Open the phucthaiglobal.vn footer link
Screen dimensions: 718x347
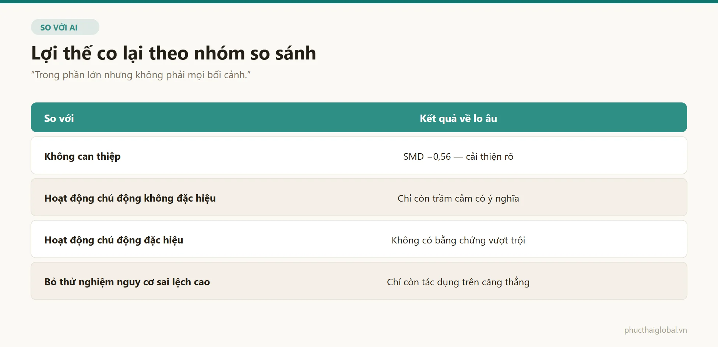click(x=655, y=330)
